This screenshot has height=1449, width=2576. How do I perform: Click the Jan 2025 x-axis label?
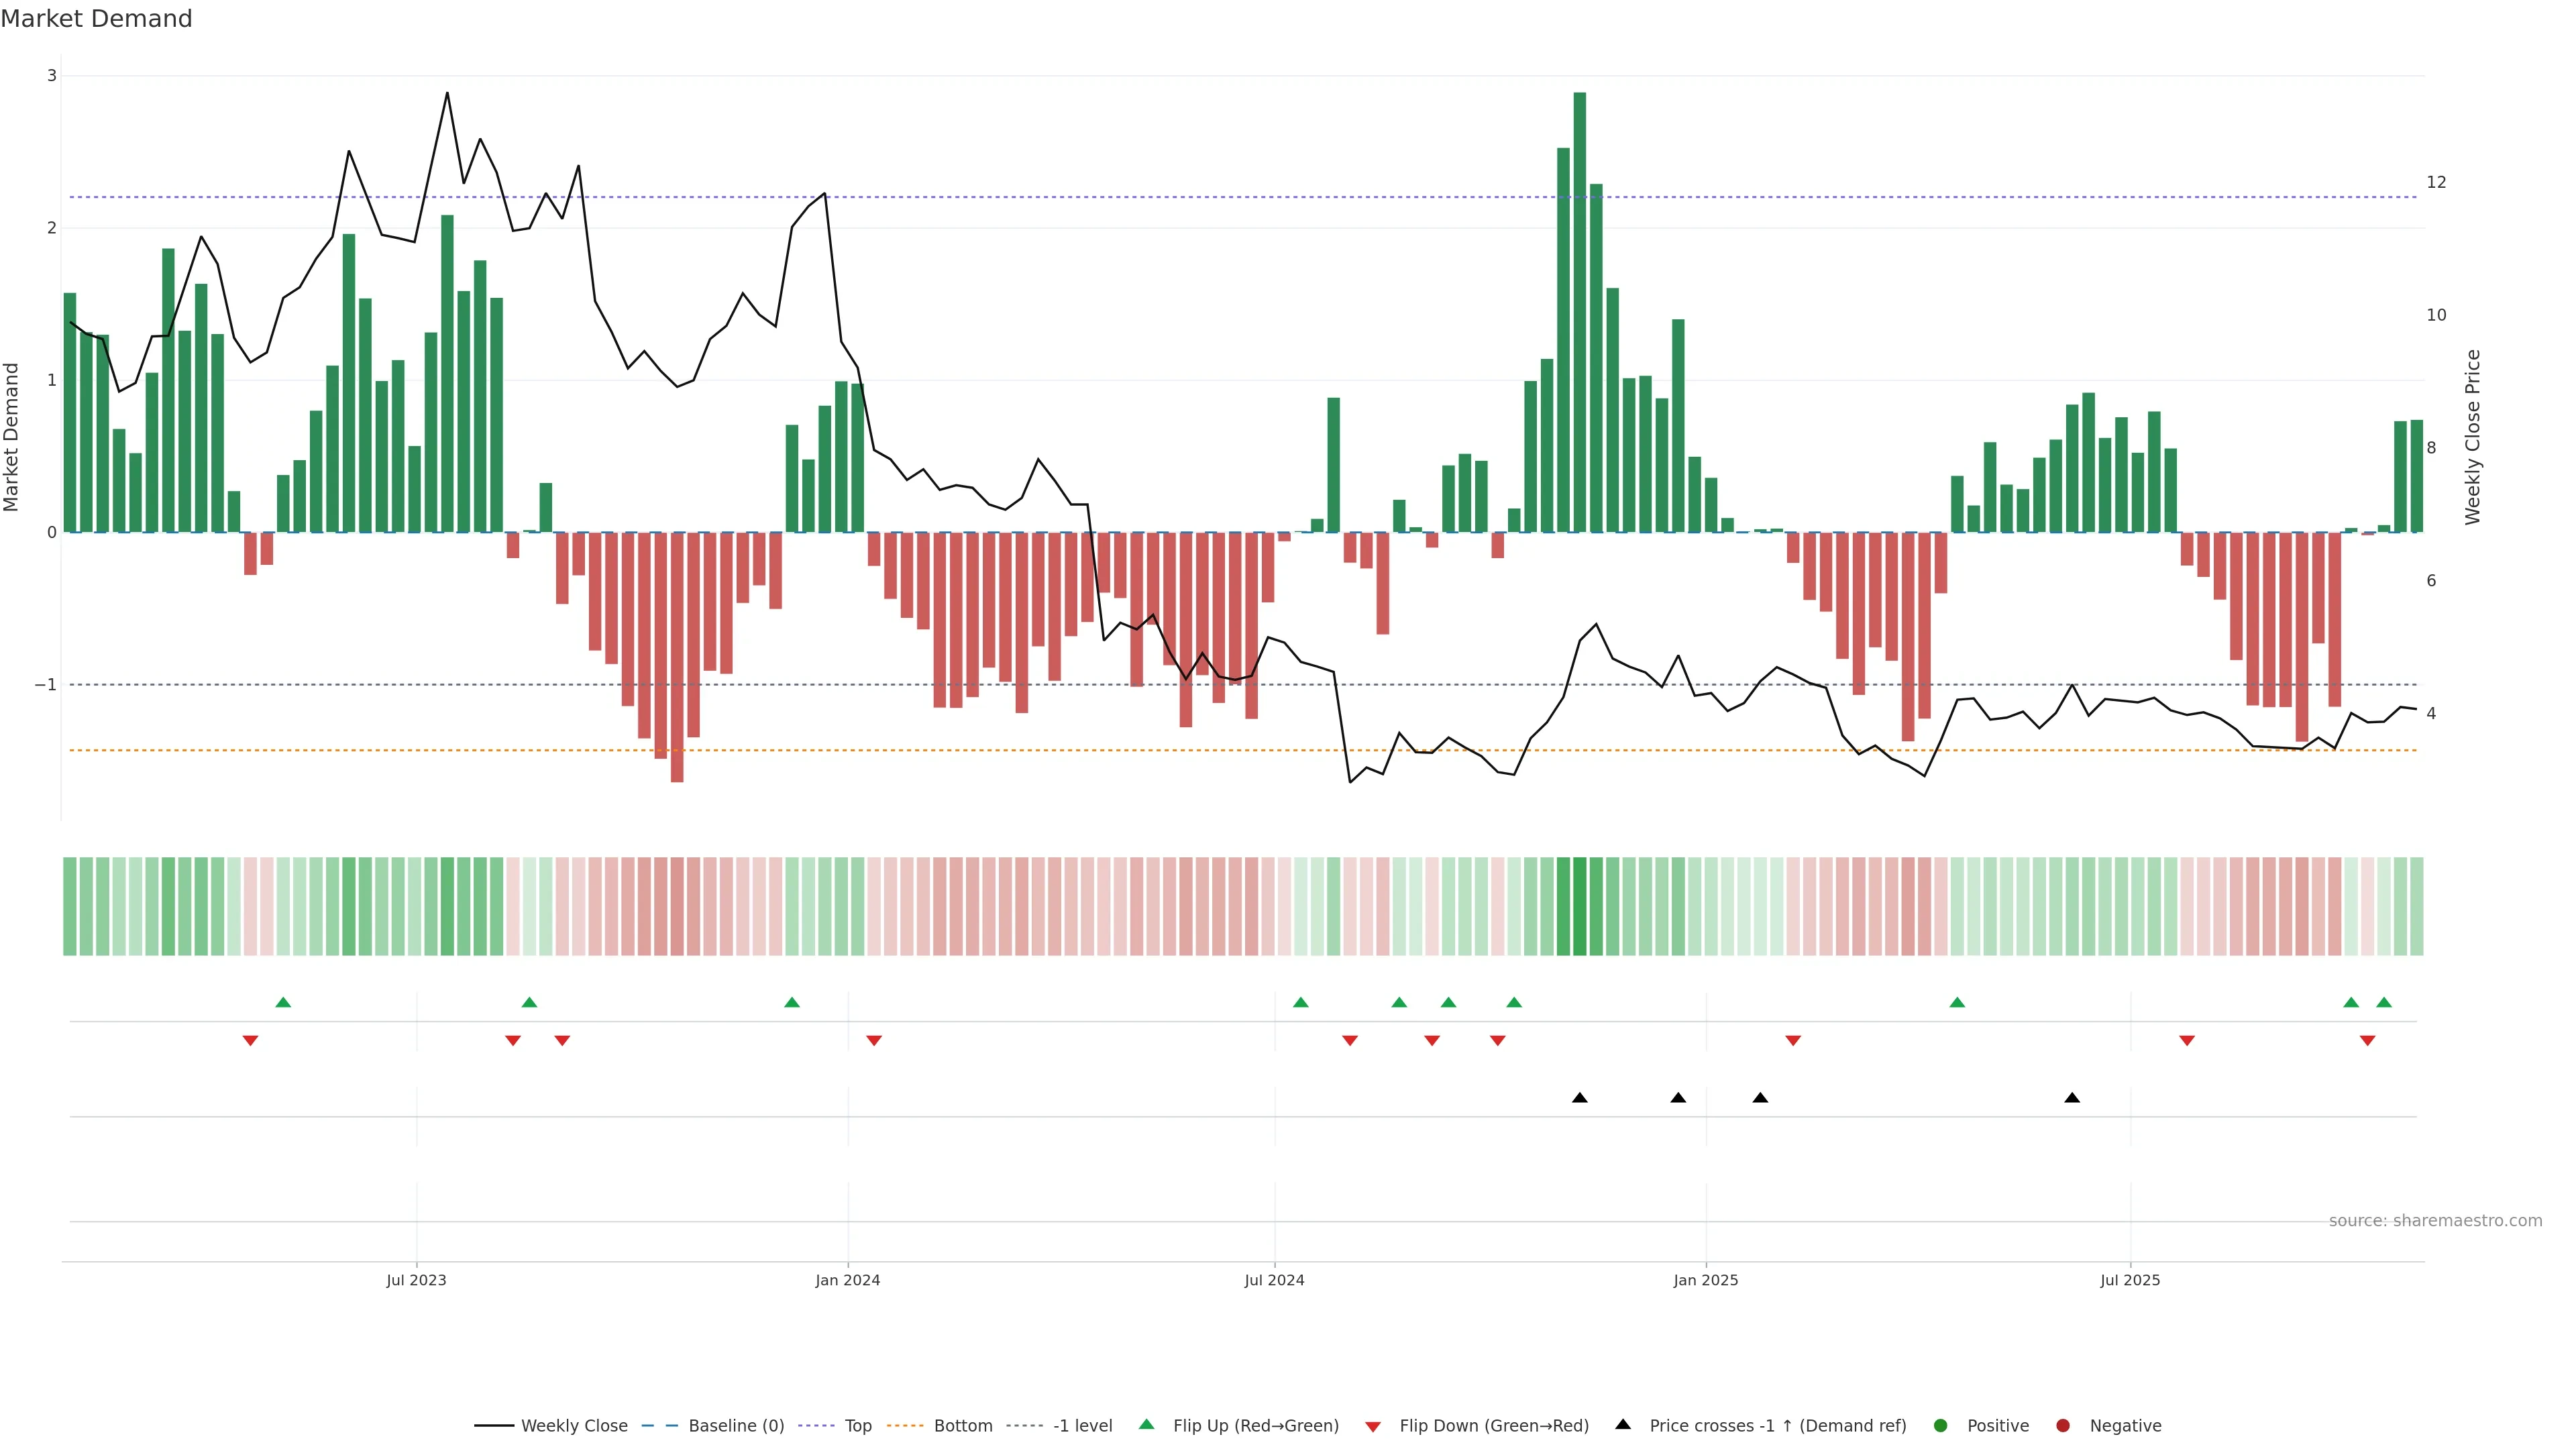[x=1705, y=1281]
